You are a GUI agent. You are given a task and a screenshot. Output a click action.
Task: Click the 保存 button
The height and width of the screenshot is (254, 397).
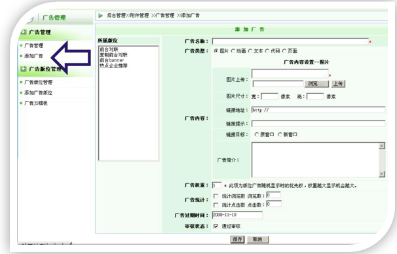237,240
